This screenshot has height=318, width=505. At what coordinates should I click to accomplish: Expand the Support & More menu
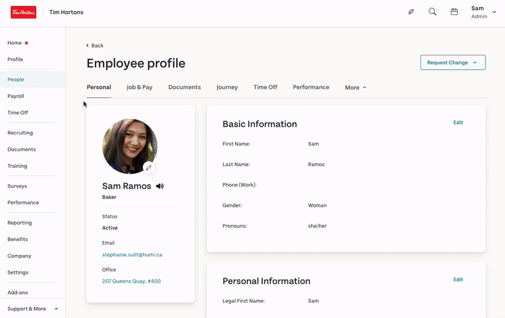tap(33, 309)
